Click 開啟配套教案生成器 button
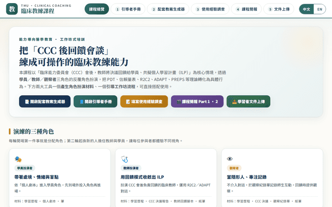 [45, 101]
